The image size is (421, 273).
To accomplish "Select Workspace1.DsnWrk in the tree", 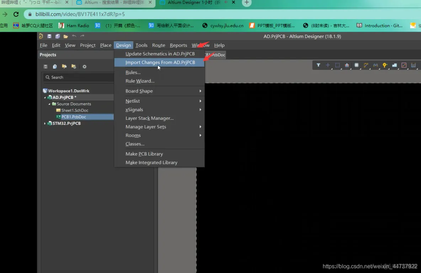I will tap(69, 91).
